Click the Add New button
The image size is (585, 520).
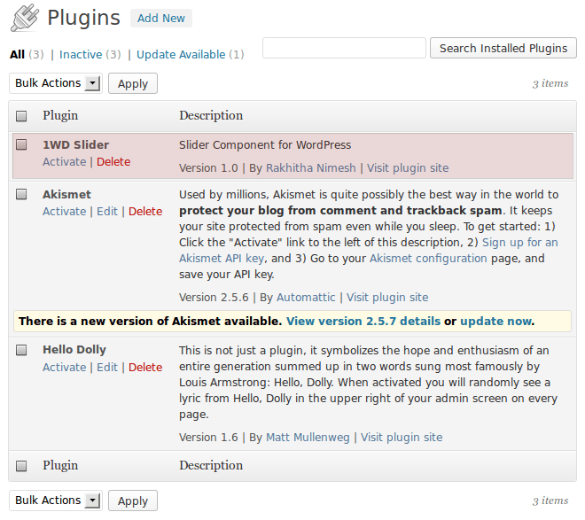tap(161, 19)
